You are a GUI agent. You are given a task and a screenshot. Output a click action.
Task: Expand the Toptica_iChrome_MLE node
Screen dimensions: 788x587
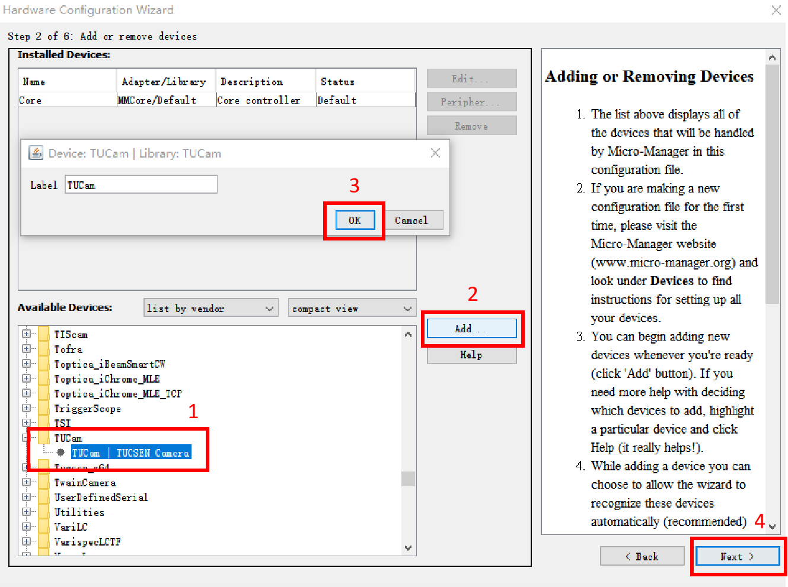26,378
